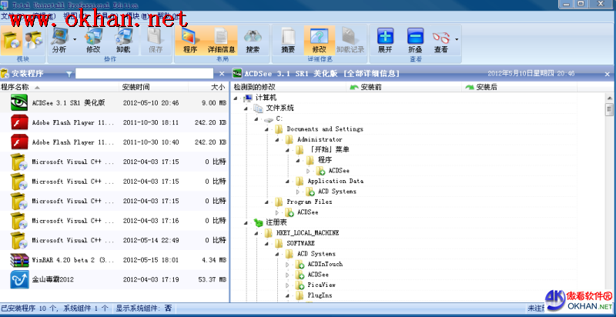Select WinRAR 4.20 beta 2 row
Viewport: 616px width, 317px height.
(114, 260)
